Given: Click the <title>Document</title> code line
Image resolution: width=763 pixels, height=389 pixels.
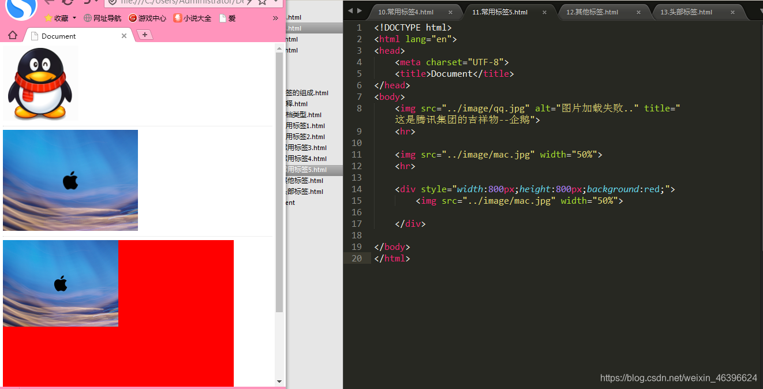Looking at the screenshot, I should coord(454,73).
